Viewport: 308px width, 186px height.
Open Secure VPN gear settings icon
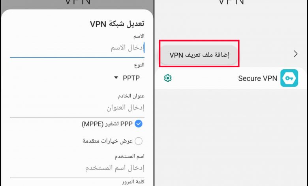click(168, 78)
